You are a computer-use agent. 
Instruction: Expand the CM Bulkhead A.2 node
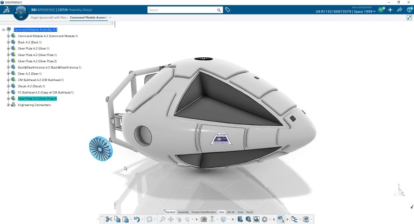(x=8, y=80)
